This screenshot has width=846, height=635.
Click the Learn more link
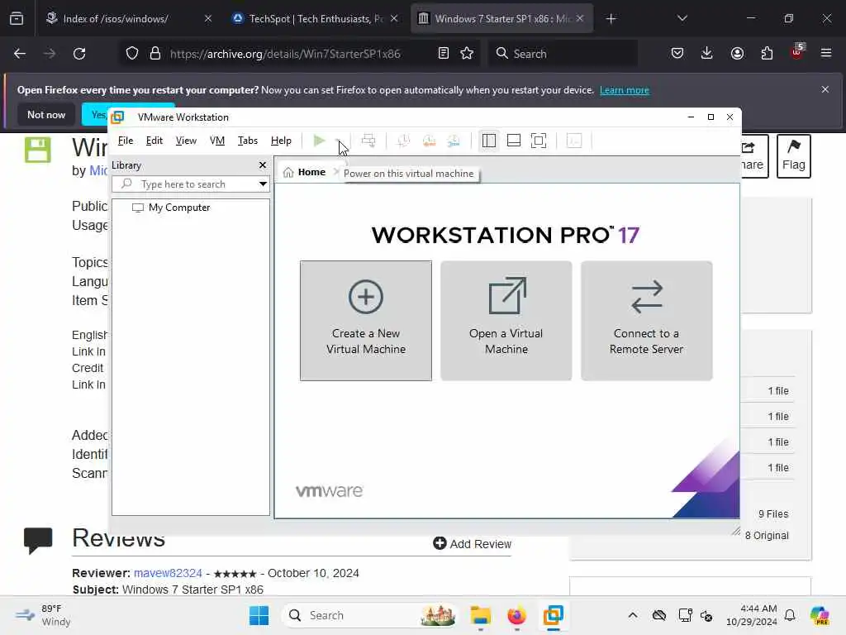625,90
